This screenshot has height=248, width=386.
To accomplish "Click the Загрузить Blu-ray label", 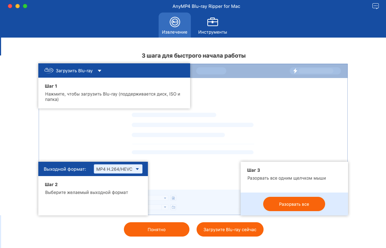I will [74, 71].
